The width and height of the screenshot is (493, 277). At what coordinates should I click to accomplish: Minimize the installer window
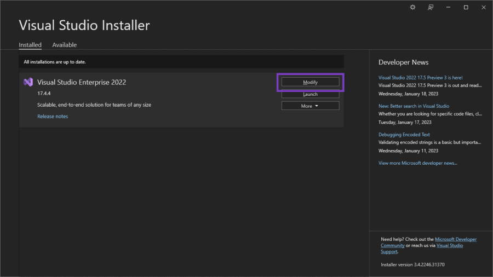448,7
